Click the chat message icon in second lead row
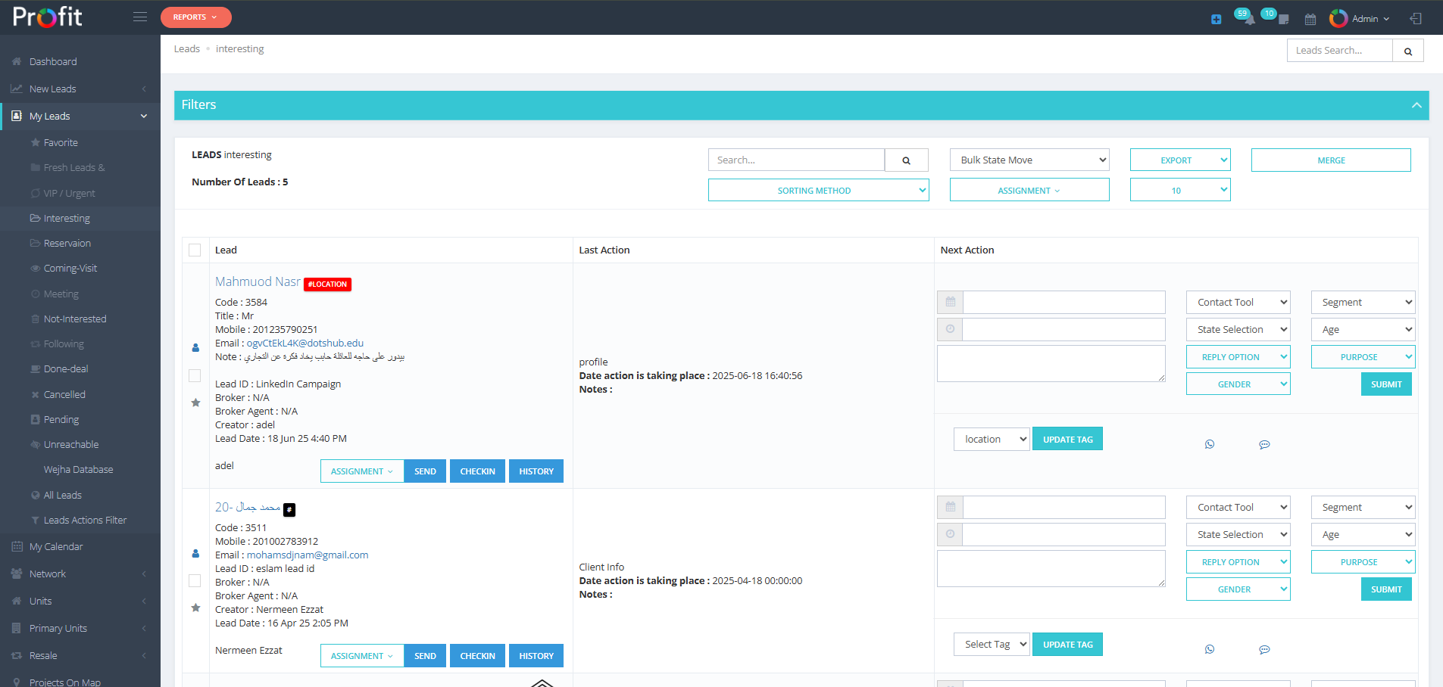The width and height of the screenshot is (1443, 687). [1264, 649]
